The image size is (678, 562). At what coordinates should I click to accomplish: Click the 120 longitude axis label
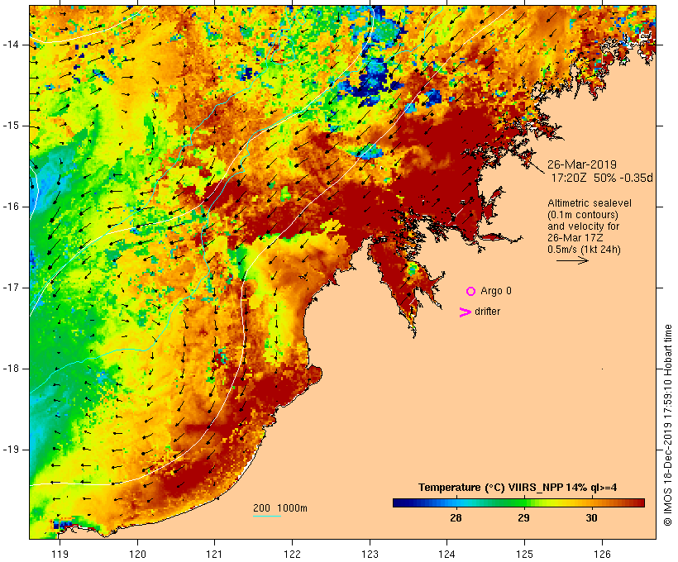pyautogui.click(x=137, y=555)
